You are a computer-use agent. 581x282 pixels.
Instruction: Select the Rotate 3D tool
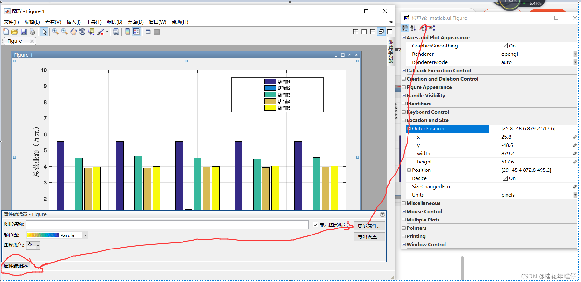coord(82,32)
